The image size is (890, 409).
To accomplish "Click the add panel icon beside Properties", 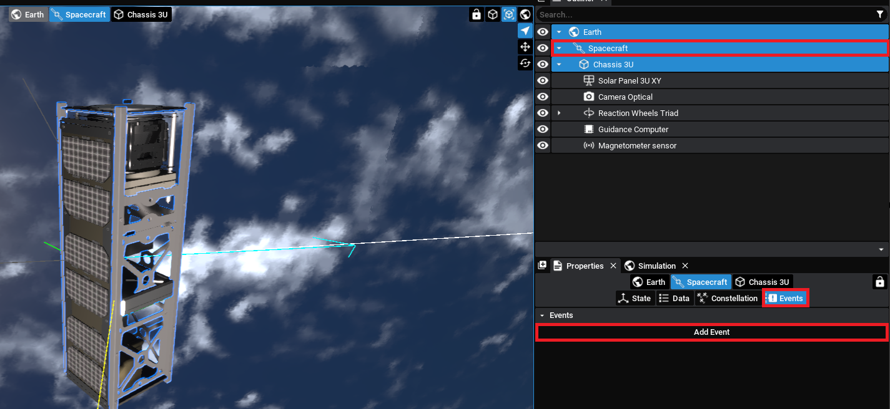I will 542,266.
